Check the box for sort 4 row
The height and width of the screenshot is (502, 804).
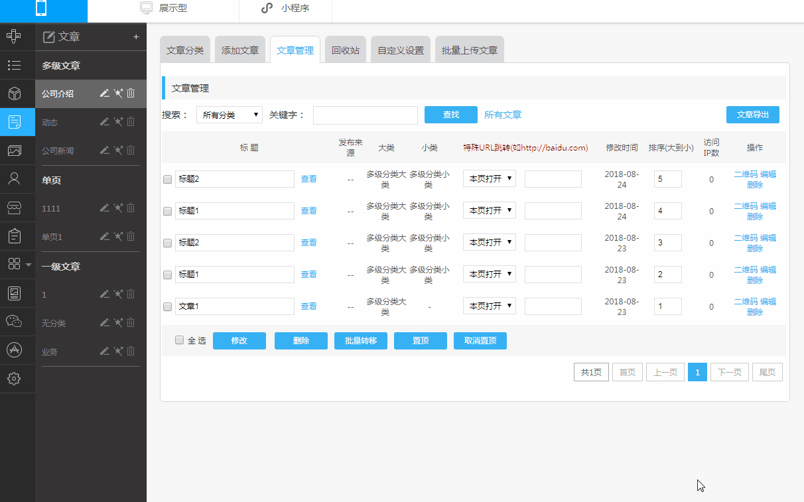(167, 211)
